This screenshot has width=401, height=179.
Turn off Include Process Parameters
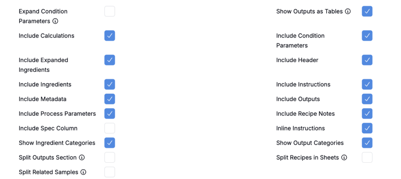[110, 114]
